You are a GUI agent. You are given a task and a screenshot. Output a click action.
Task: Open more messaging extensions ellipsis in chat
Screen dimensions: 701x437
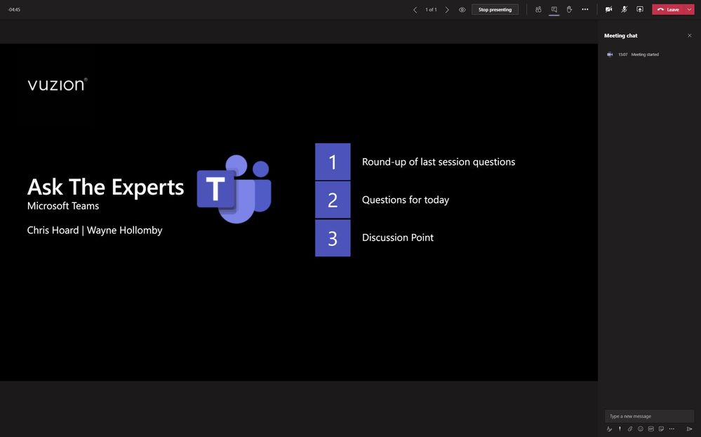pyautogui.click(x=672, y=429)
